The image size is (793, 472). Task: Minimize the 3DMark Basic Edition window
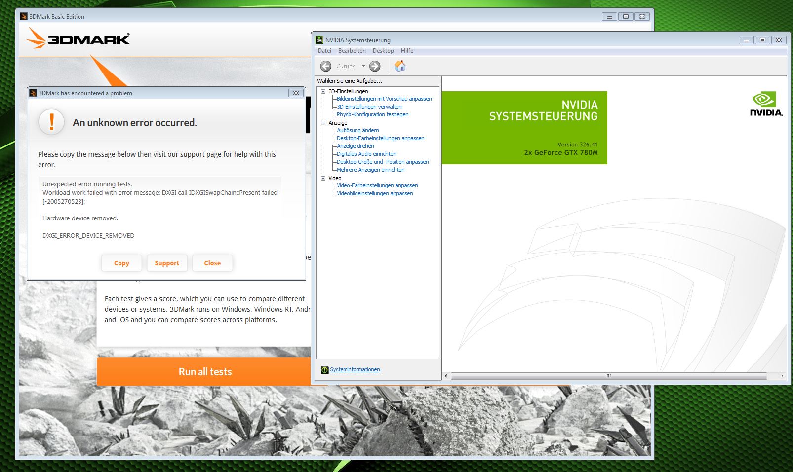pyautogui.click(x=609, y=16)
